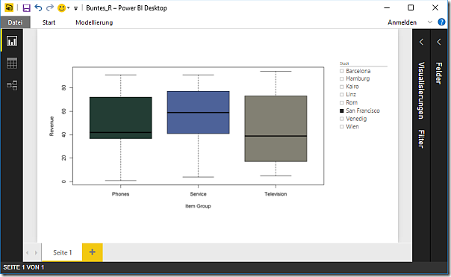The image size is (451, 277).
Task: Open the Felder panel label
Action: (438, 73)
